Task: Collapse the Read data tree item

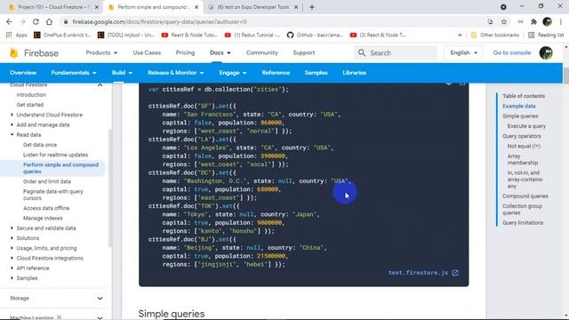Action: pos(12,134)
